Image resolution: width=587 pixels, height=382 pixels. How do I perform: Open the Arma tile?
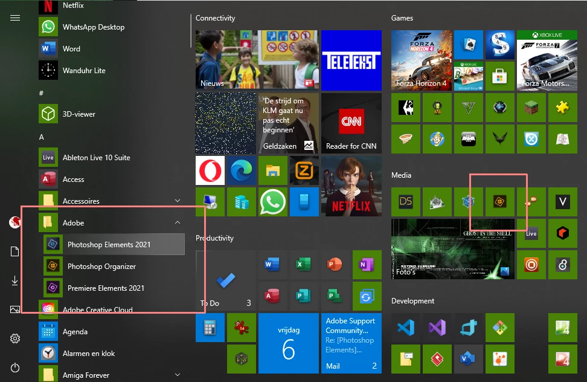coord(469,139)
